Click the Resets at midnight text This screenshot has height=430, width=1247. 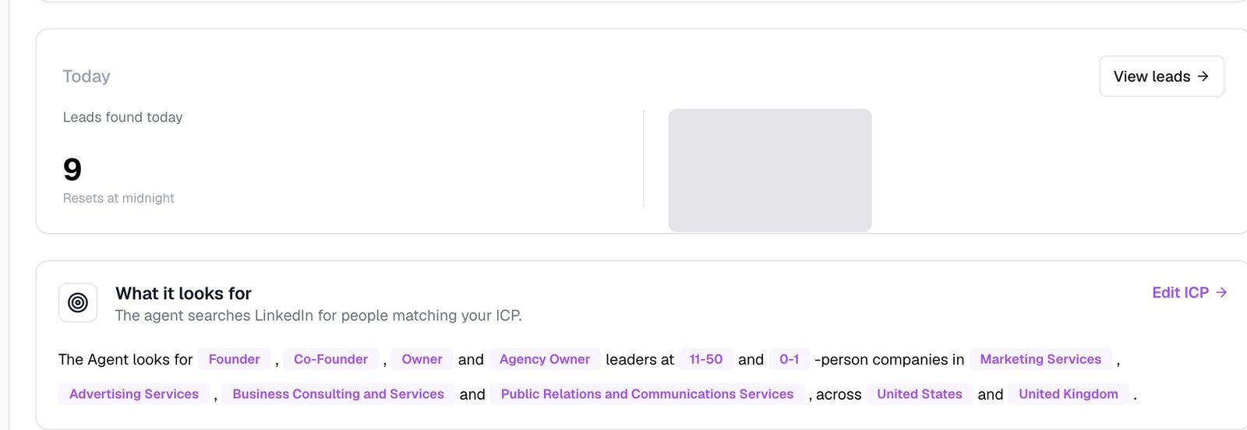118,198
